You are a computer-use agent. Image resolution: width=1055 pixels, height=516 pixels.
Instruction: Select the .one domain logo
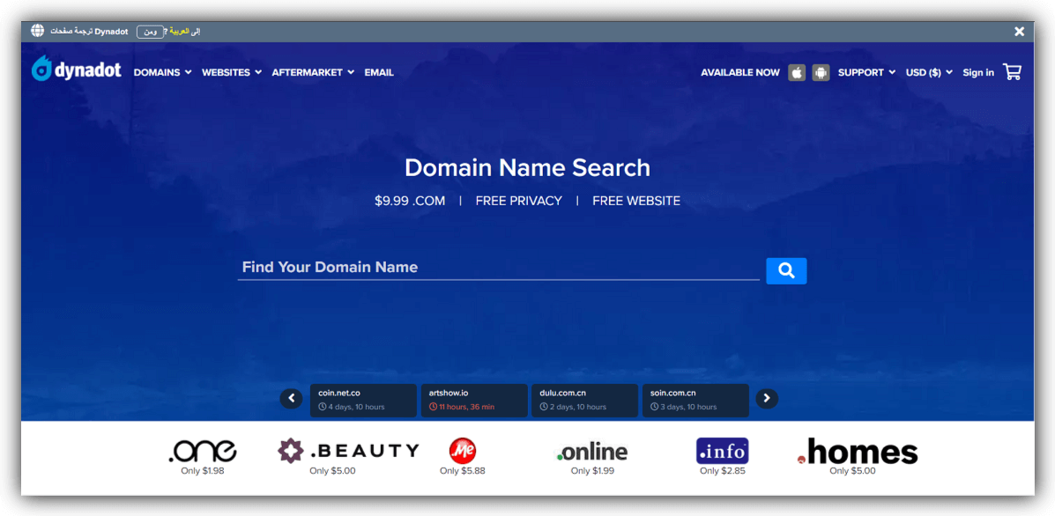[202, 451]
